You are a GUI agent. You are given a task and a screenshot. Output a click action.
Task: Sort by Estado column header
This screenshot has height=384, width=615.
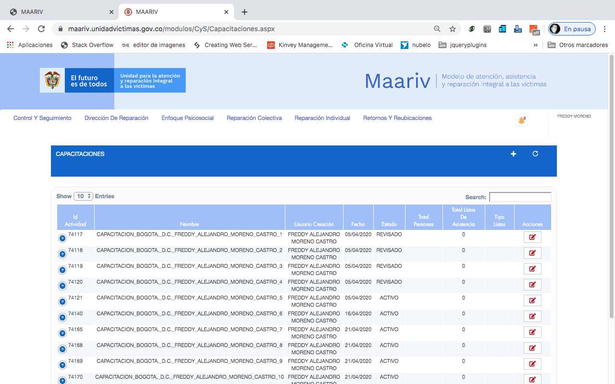pos(389,217)
